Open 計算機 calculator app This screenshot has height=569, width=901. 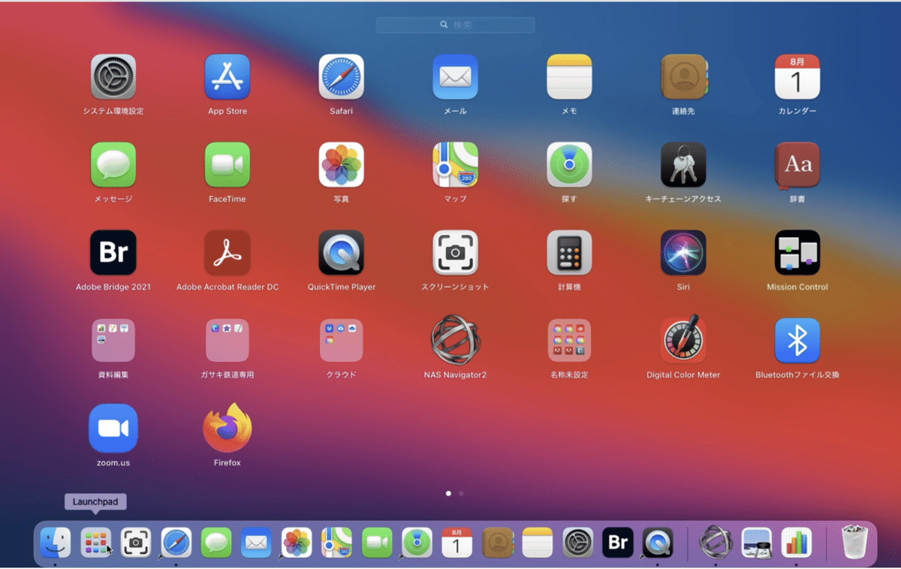[x=569, y=252]
